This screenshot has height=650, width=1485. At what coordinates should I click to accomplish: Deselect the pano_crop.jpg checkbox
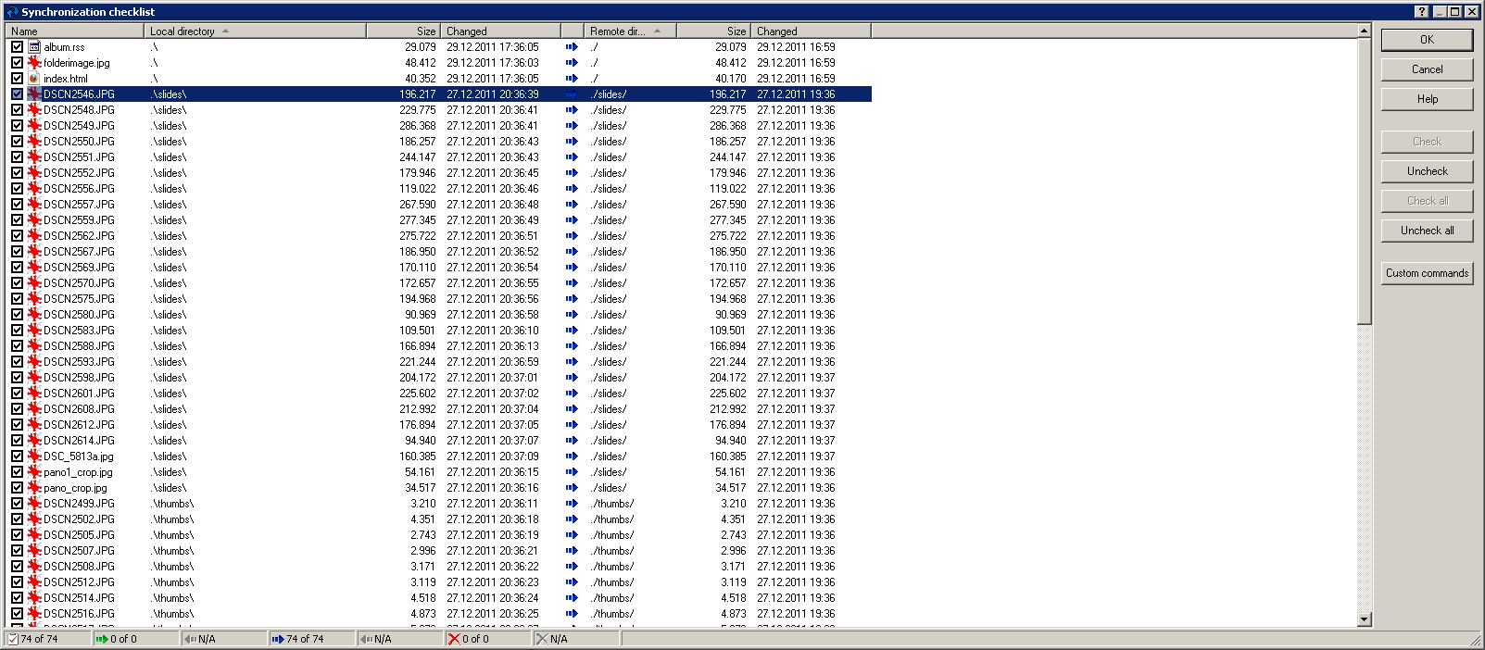(x=17, y=488)
